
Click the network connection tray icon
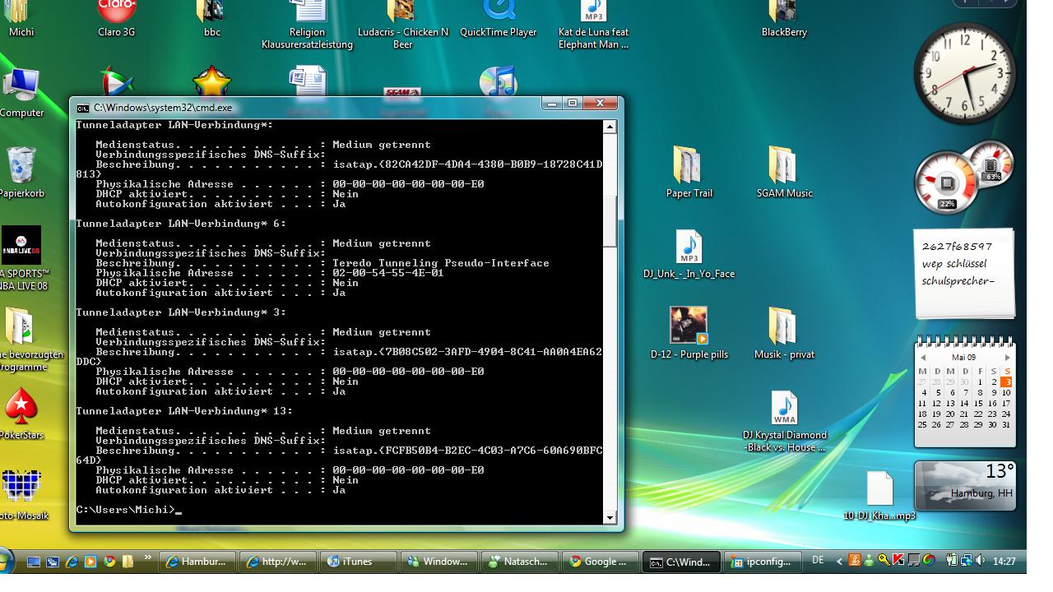[967, 560]
